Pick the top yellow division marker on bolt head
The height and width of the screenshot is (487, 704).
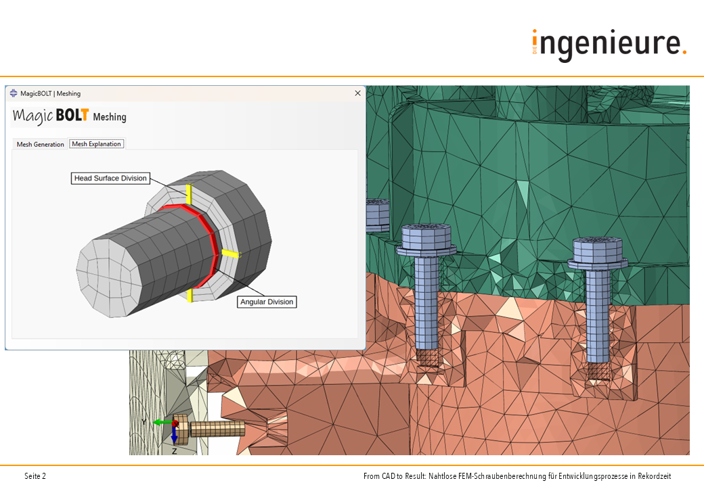(x=190, y=194)
